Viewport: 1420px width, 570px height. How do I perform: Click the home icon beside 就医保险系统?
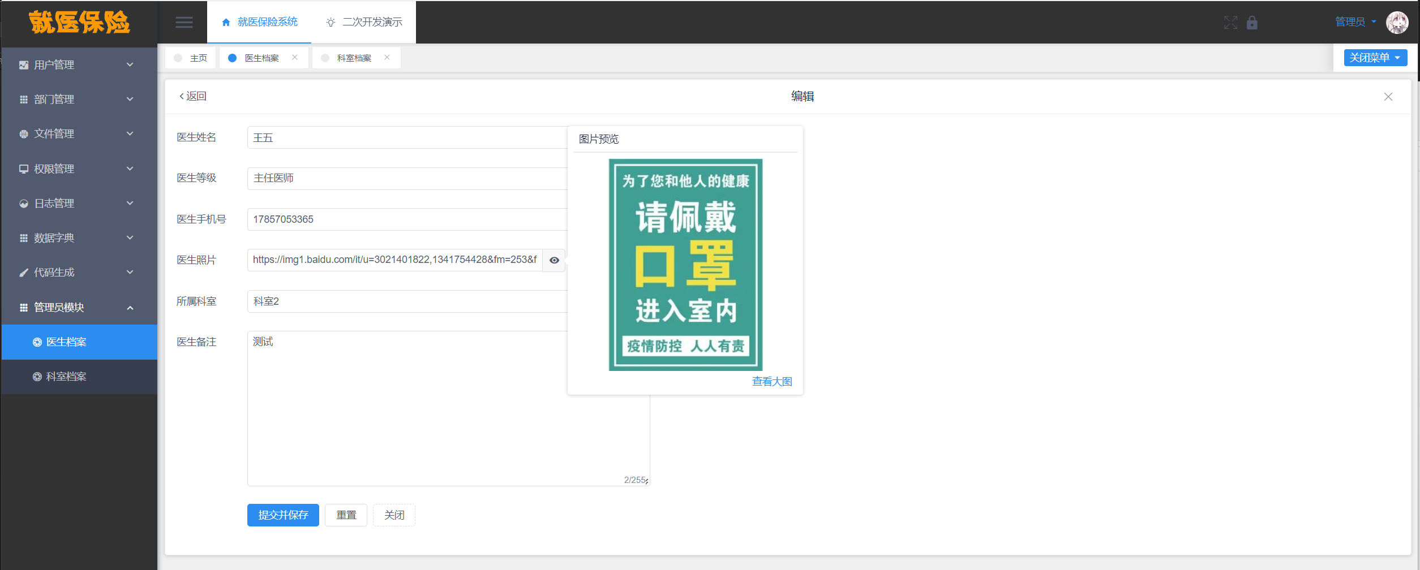coord(226,22)
